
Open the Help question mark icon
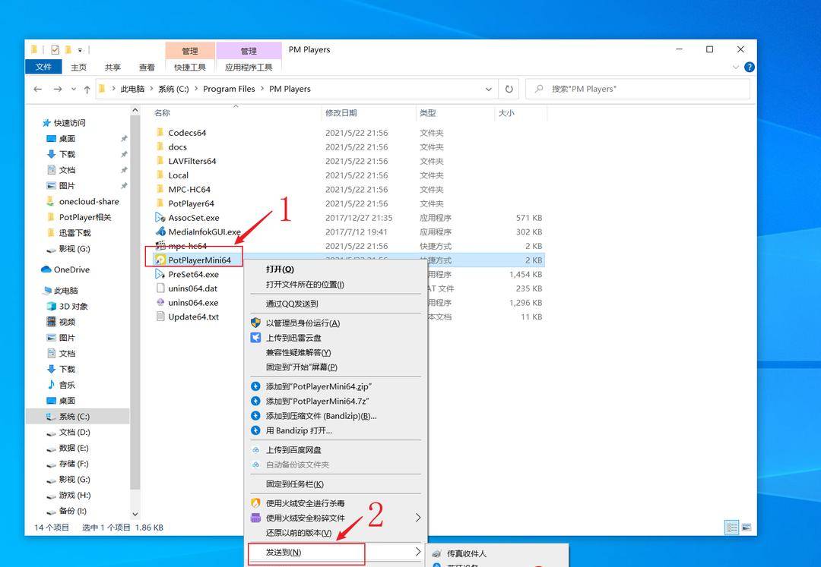click(x=750, y=67)
